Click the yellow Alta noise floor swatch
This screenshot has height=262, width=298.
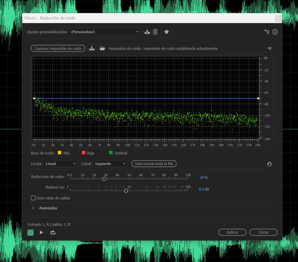(59, 153)
